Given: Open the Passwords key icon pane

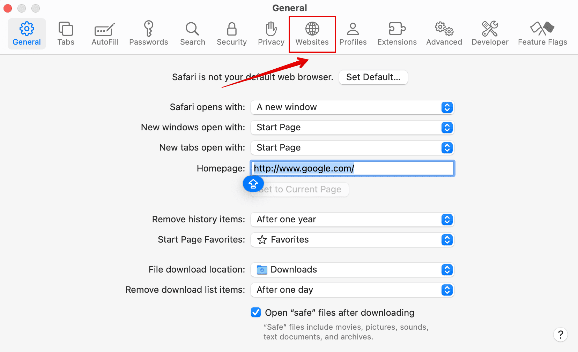Looking at the screenshot, I should click(x=148, y=34).
